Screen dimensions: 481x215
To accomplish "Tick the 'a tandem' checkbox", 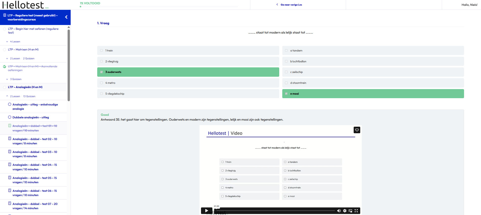I will [x=286, y=50].
